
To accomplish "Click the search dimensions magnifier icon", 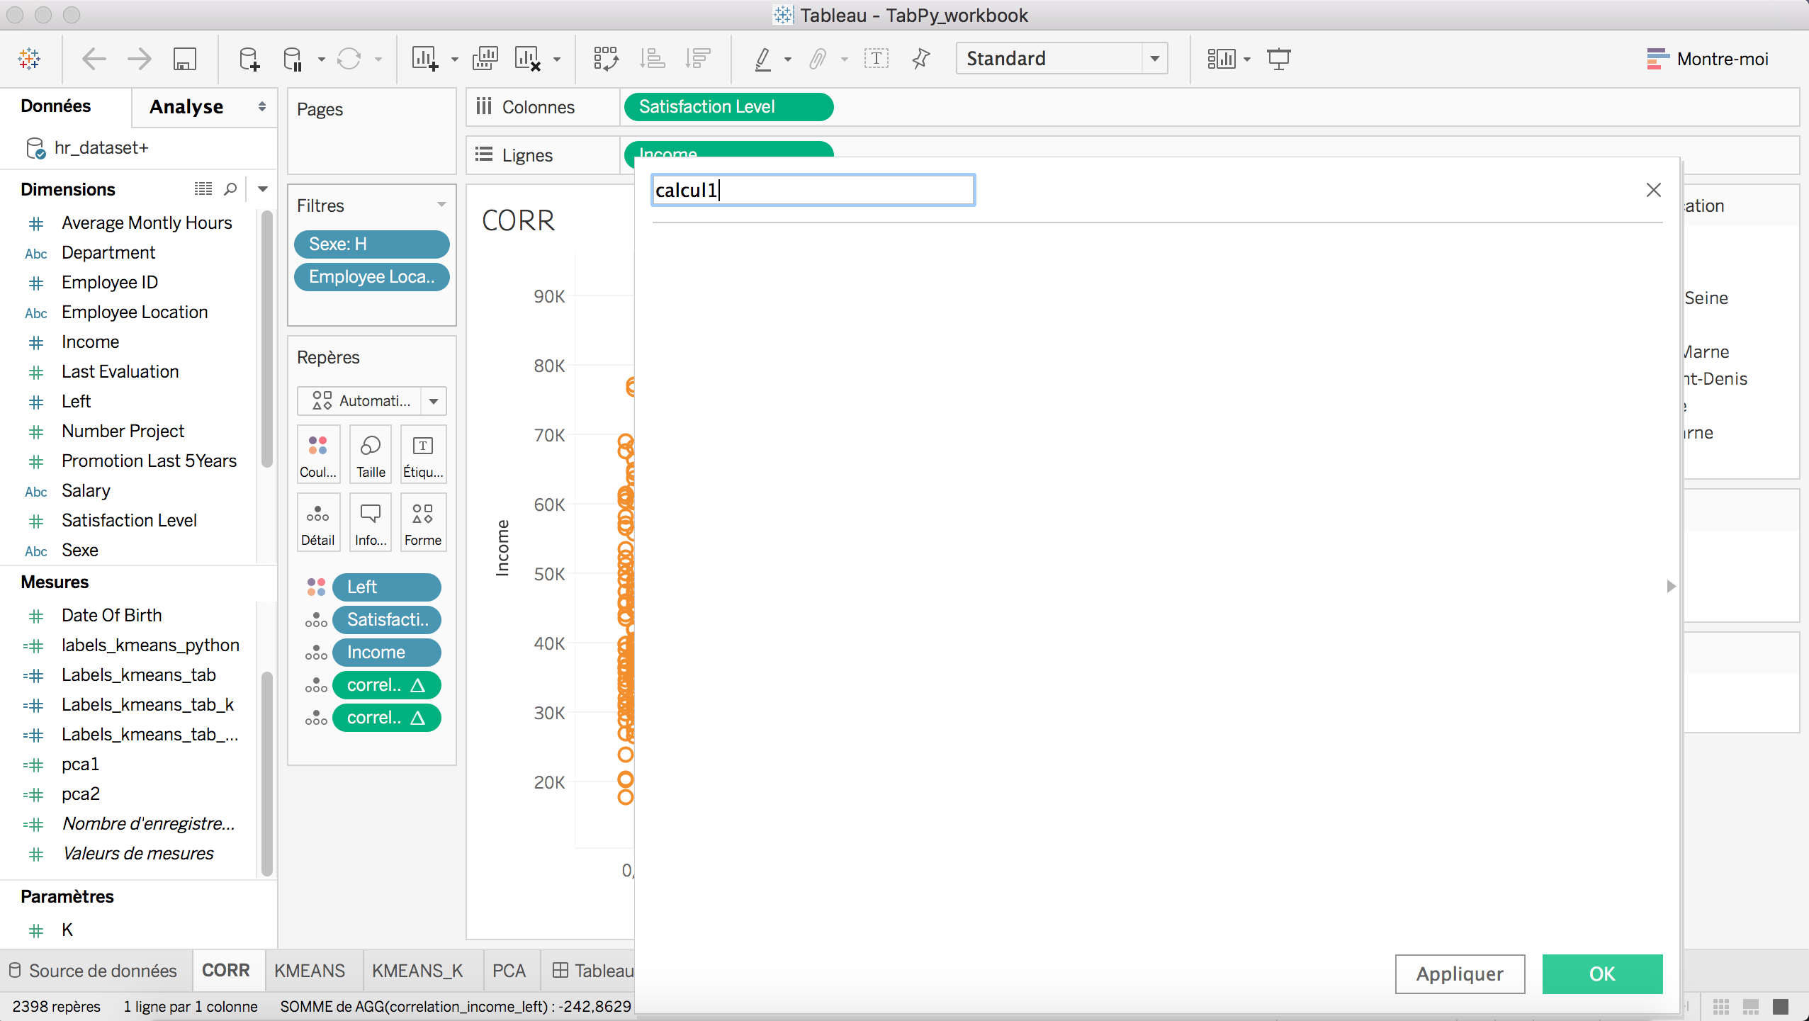I will [230, 189].
